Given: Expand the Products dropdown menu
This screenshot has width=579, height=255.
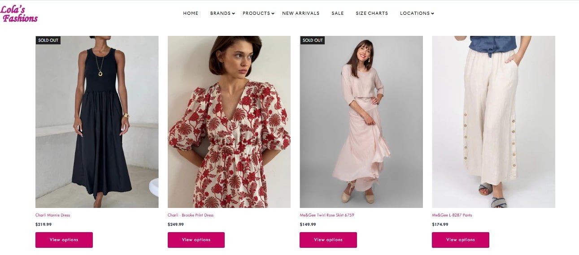Looking at the screenshot, I should coord(258,13).
